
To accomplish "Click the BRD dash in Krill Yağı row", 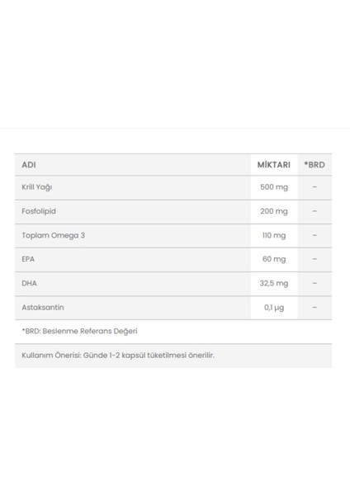I will pos(315,187).
